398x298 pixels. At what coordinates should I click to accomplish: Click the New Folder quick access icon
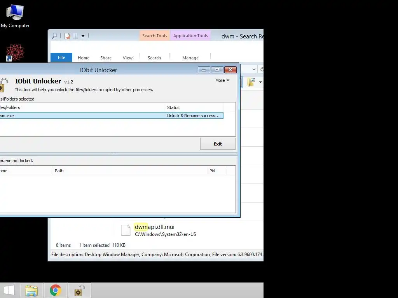75,36
